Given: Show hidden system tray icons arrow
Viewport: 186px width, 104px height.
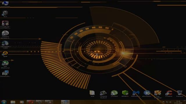Looking at the screenshot, I should coord(160,102).
